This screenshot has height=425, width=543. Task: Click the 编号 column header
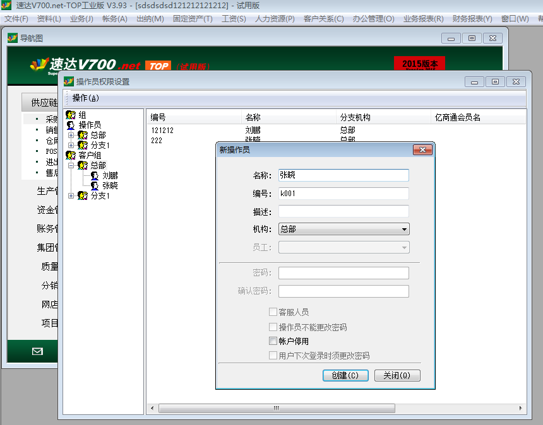coord(194,117)
